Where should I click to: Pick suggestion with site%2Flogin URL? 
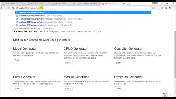click(83, 19)
